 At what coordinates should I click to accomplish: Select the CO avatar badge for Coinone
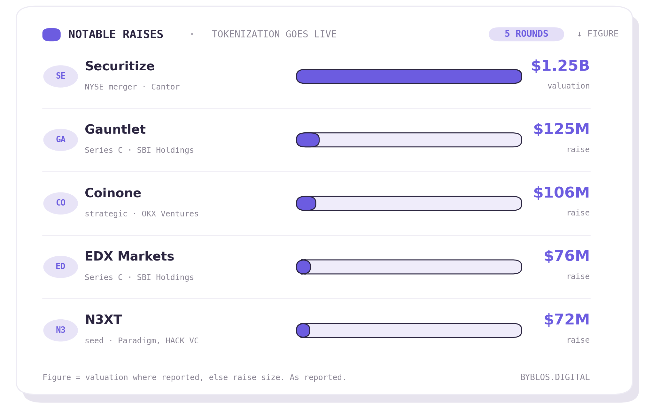[x=61, y=203]
